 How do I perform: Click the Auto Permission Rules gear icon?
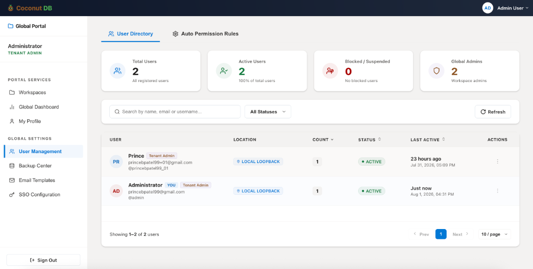tap(175, 34)
